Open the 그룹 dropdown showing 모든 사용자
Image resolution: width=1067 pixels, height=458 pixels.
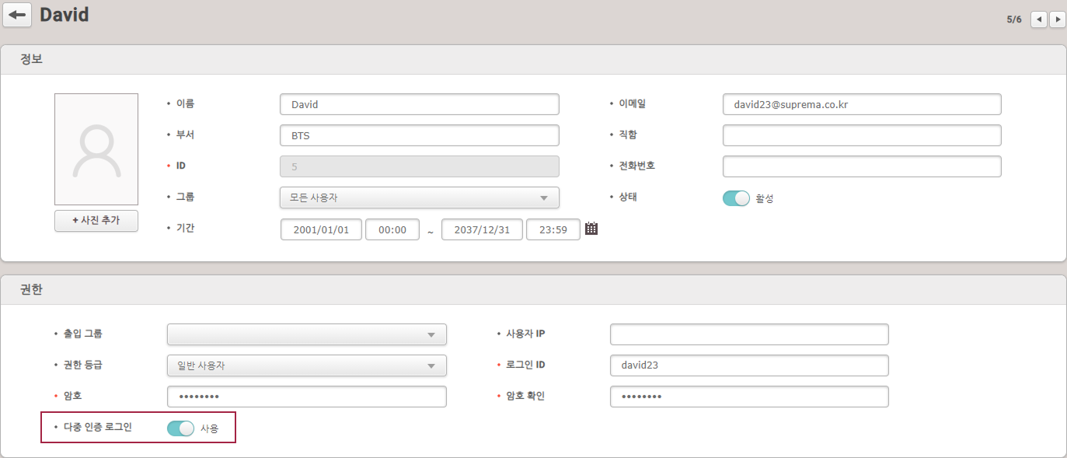[420, 198]
